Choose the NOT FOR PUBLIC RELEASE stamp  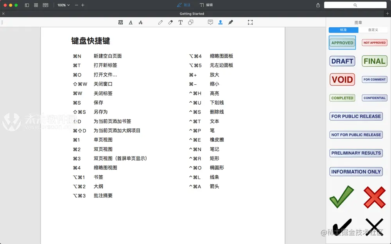click(356, 135)
